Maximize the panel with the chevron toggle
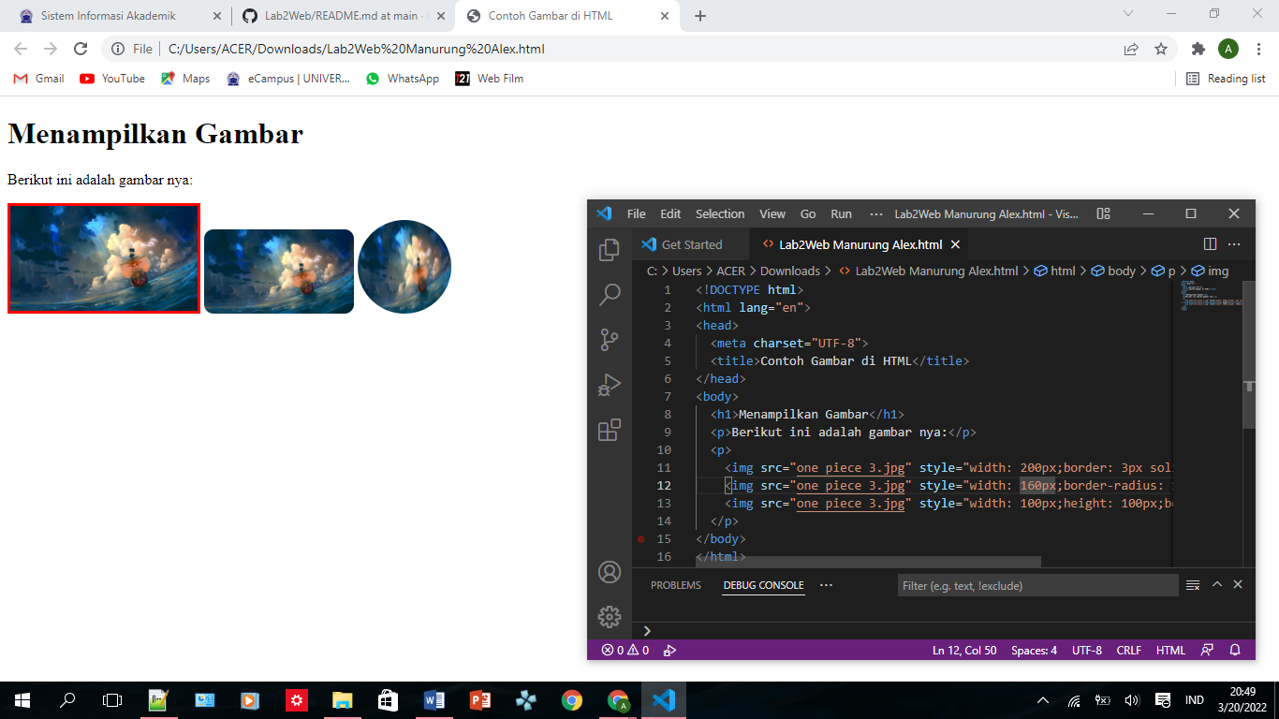The height and width of the screenshot is (719, 1279). [x=1216, y=585]
